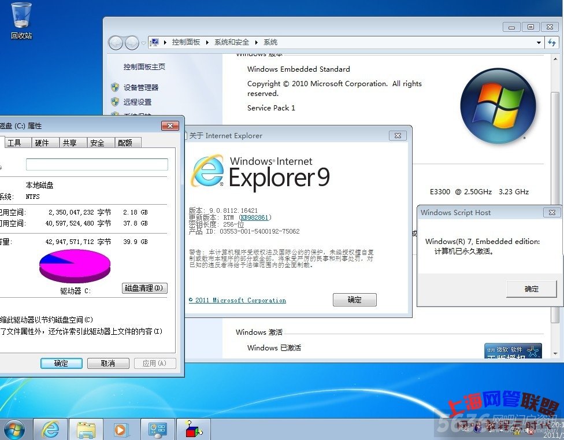This screenshot has width=564, height=440.
Task: Open the address bar history dropdown
Action: click(539, 42)
